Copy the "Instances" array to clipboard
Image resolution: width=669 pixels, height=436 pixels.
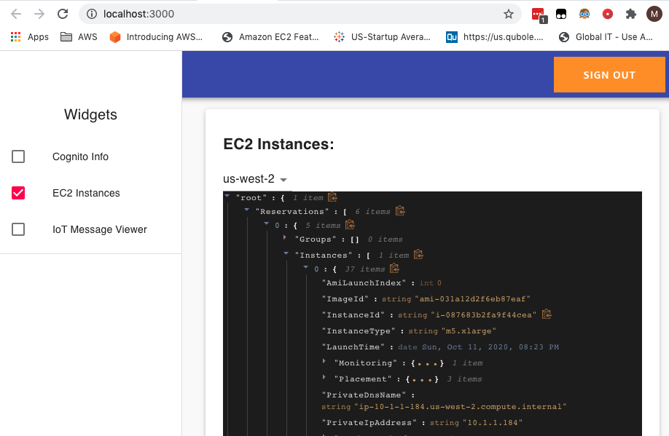(x=418, y=255)
